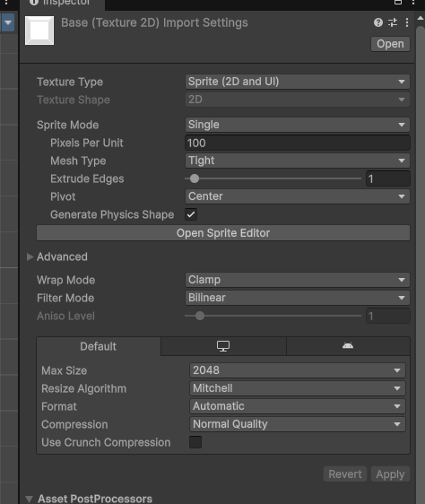Click the Extrude Edges slider handle

point(195,178)
